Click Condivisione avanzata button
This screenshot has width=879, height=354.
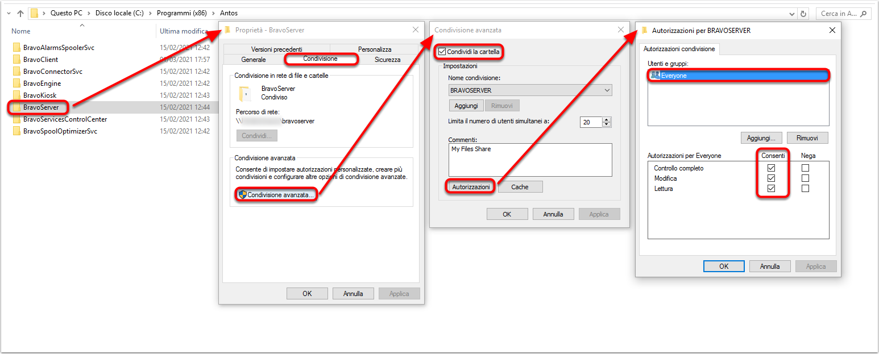tap(276, 195)
